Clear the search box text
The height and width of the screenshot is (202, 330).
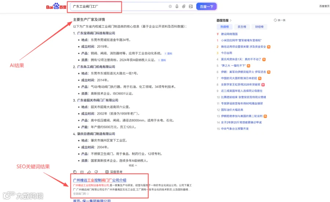tap(170, 7)
